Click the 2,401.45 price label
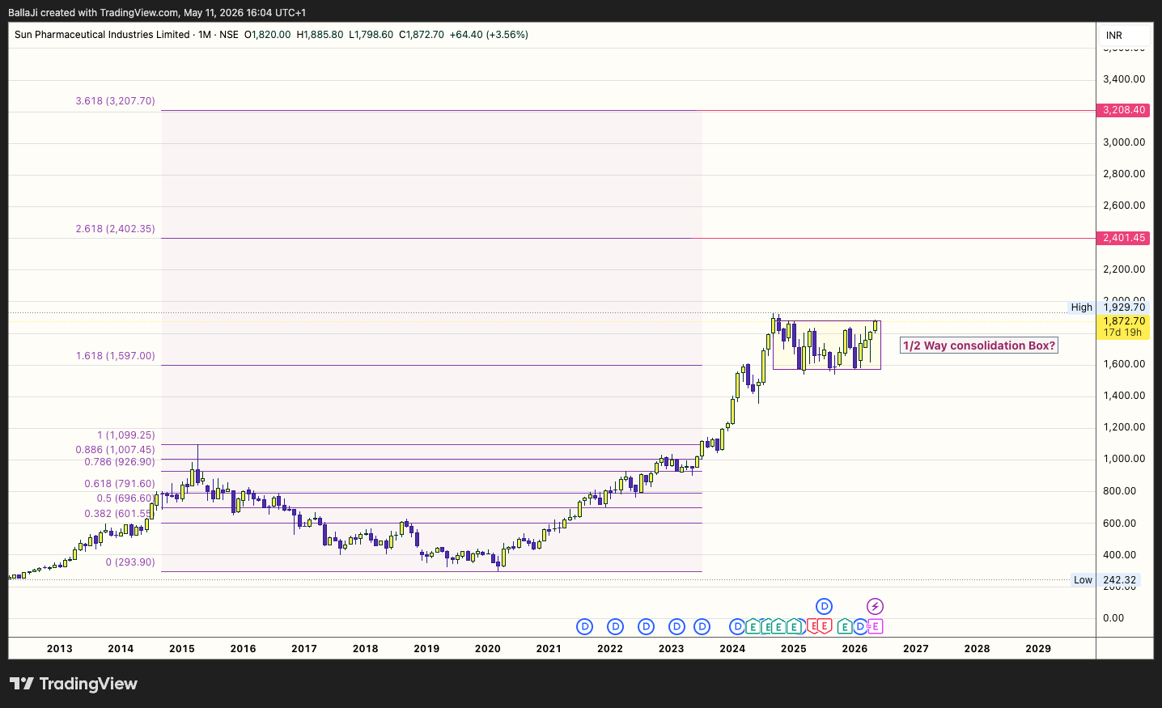Image resolution: width=1162 pixels, height=708 pixels. tap(1123, 238)
